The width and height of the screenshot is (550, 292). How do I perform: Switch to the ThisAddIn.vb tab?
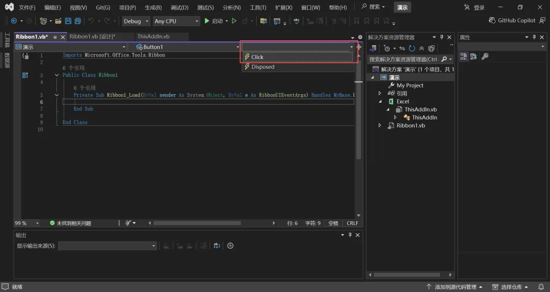[x=153, y=37]
